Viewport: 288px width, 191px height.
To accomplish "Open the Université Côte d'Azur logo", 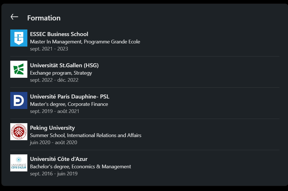I will [19, 163].
